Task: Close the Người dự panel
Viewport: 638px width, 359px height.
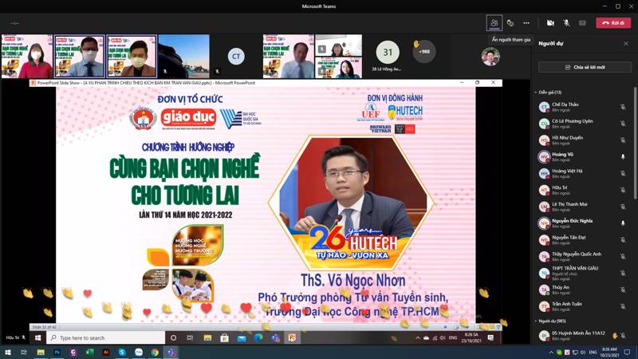Action: 625,43
